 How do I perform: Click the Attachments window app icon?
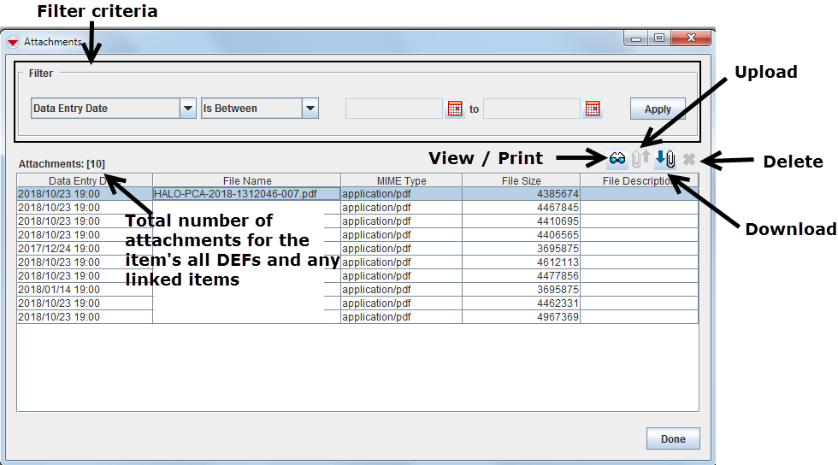tap(13, 41)
